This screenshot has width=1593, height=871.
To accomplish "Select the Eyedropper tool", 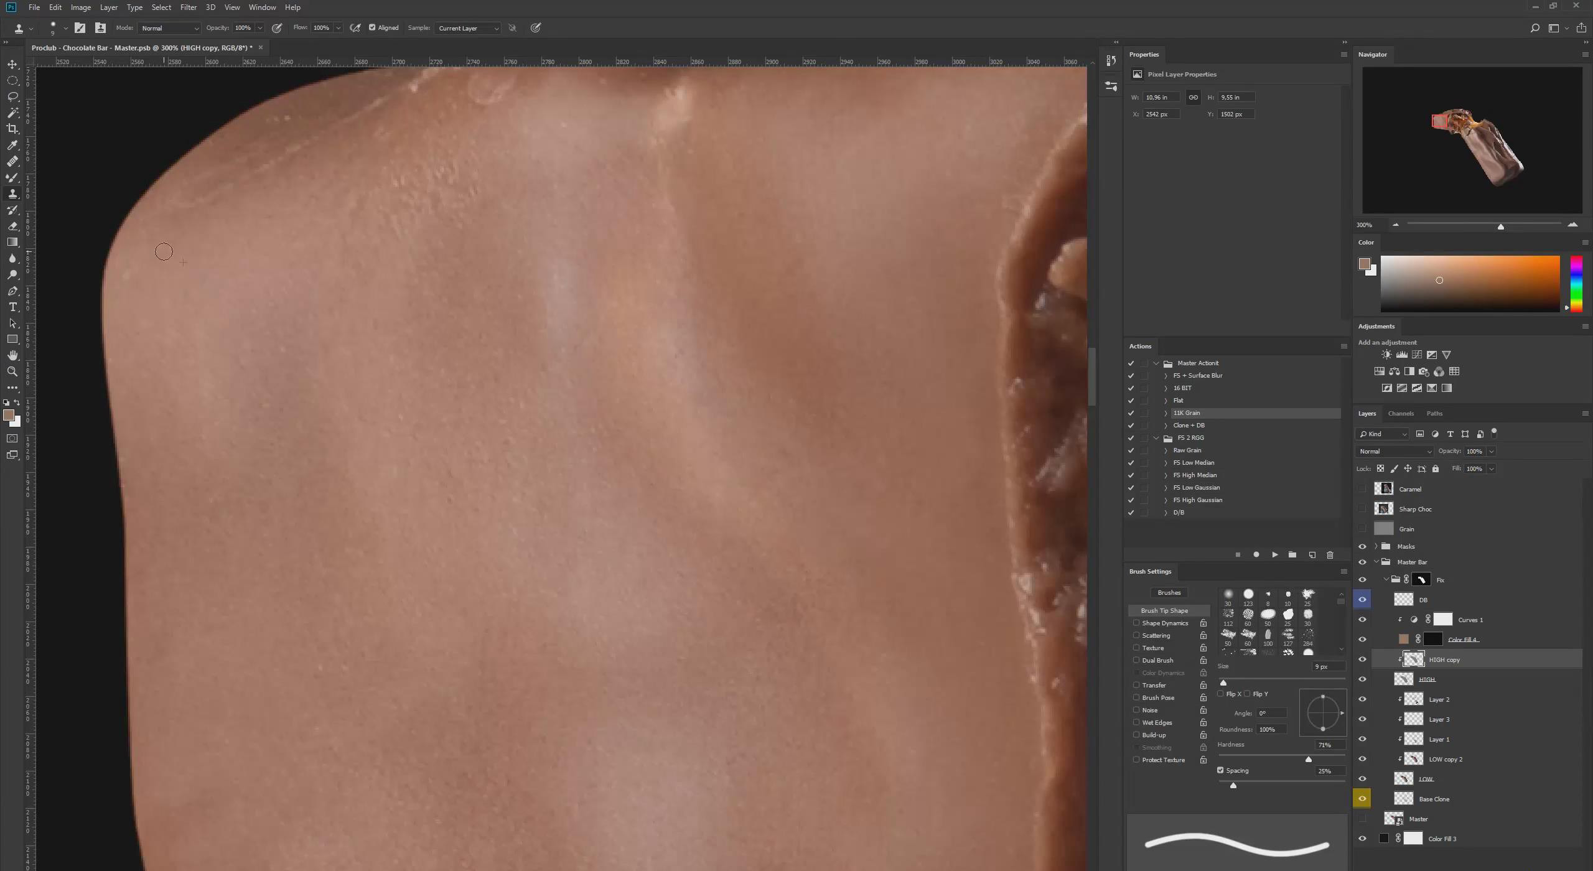I will (x=12, y=145).
